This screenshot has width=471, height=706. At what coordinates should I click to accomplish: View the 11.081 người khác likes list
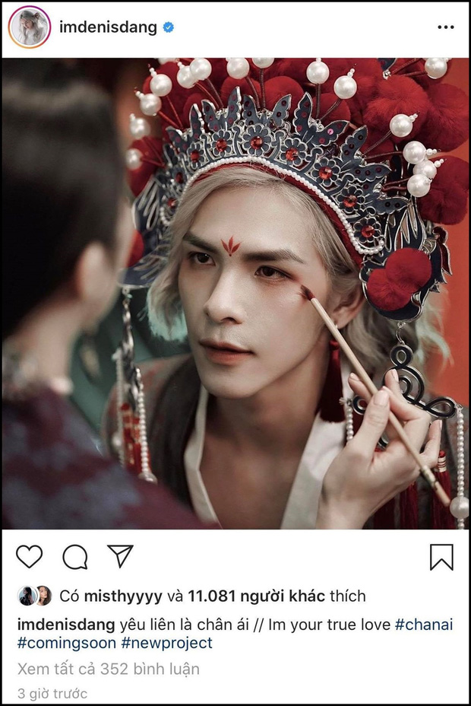(x=256, y=596)
